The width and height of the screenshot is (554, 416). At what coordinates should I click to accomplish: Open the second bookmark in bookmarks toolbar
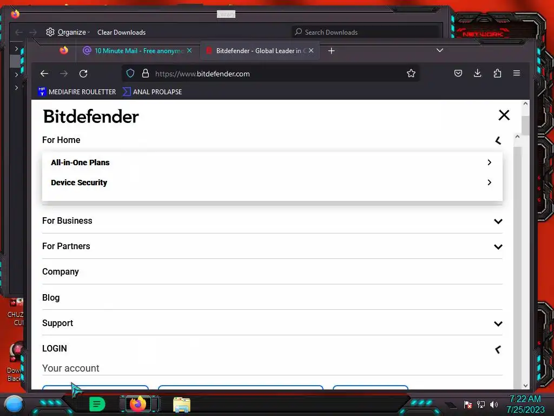point(152,92)
